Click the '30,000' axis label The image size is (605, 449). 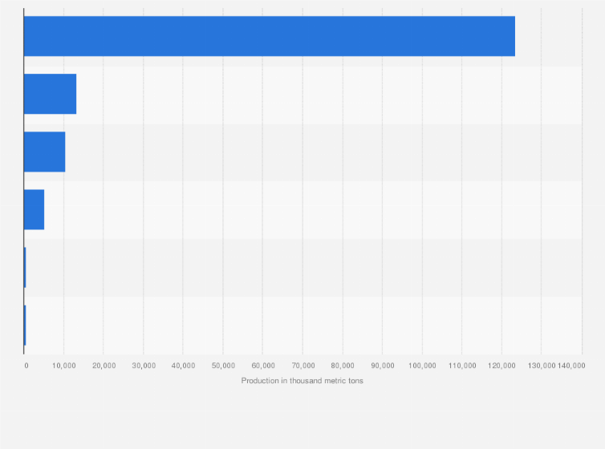pyautogui.click(x=144, y=366)
